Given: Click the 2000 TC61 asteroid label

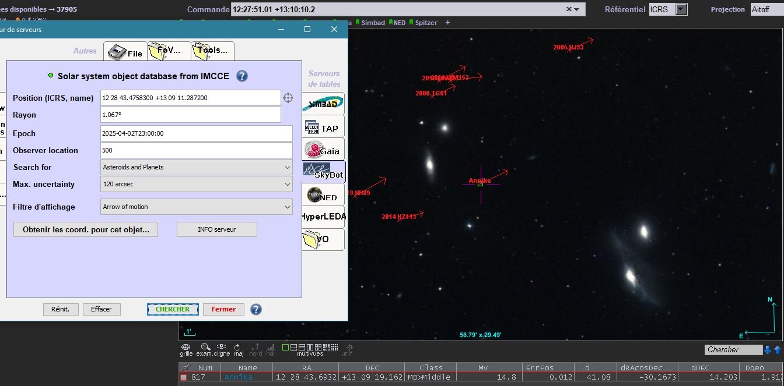Looking at the screenshot, I should click(x=431, y=93).
